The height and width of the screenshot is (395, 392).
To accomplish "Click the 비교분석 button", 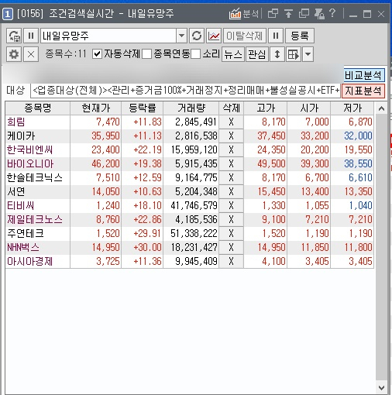I will tap(363, 75).
